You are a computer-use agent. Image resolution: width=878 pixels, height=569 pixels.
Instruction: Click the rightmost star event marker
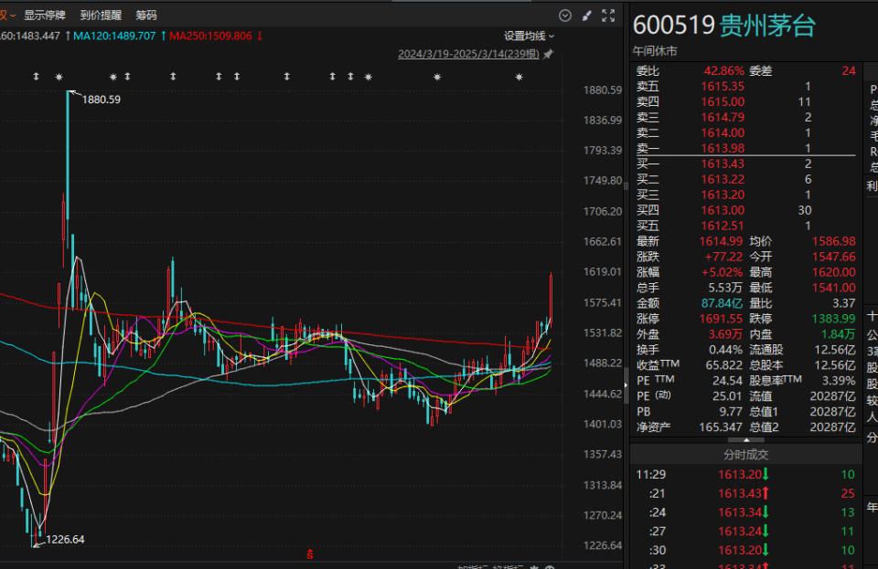click(x=519, y=77)
